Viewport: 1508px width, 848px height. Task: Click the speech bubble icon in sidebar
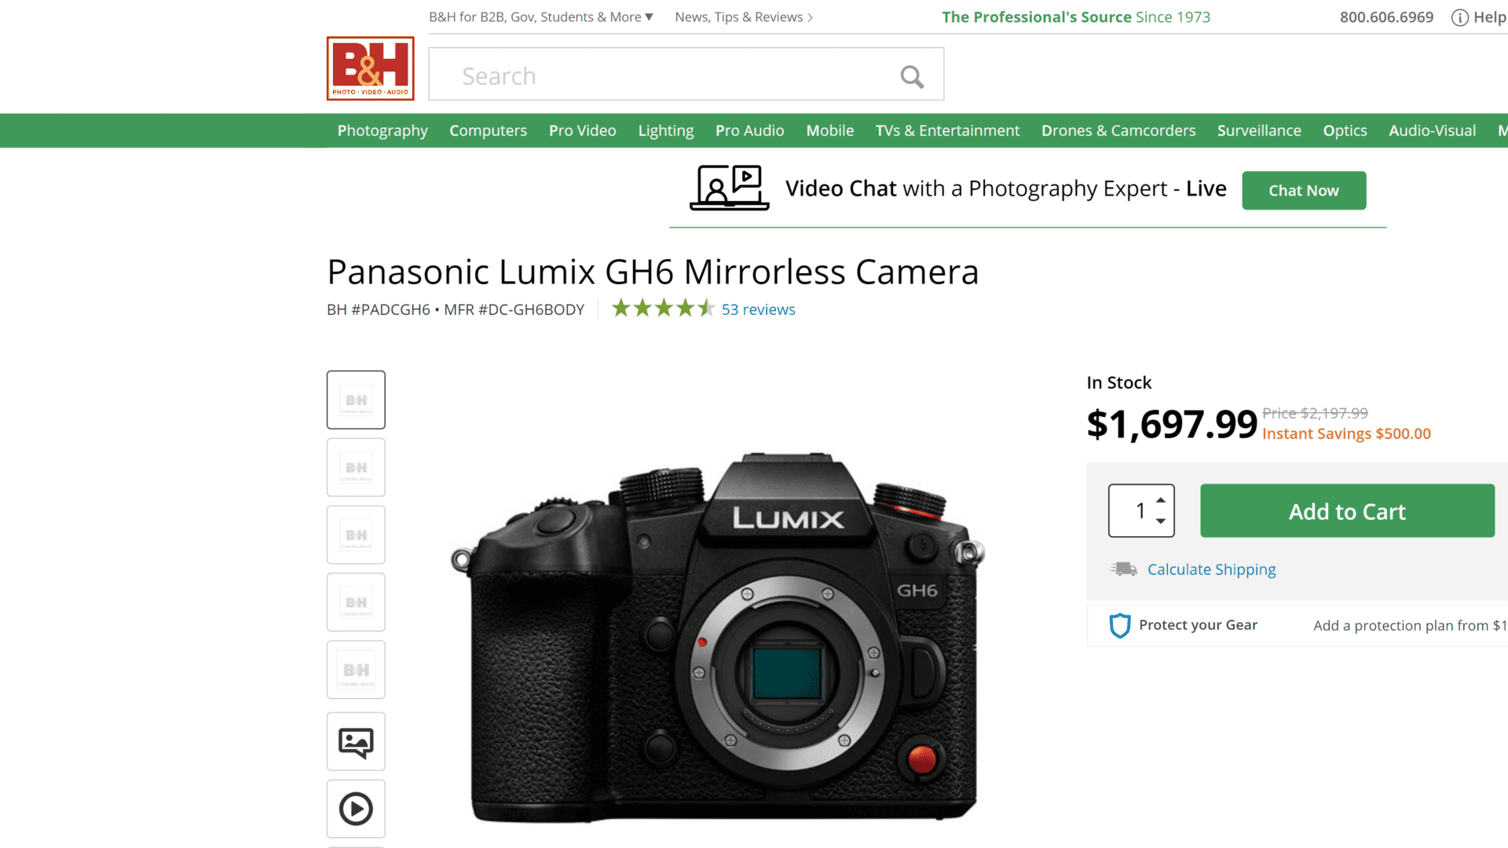tap(357, 741)
